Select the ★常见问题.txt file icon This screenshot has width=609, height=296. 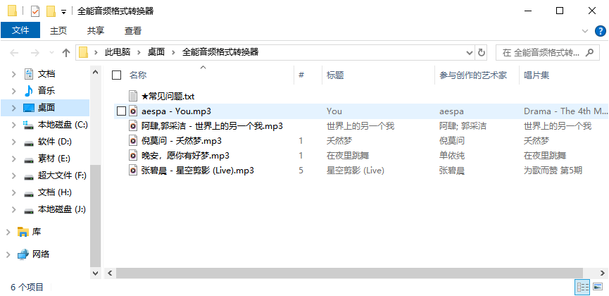[133, 96]
